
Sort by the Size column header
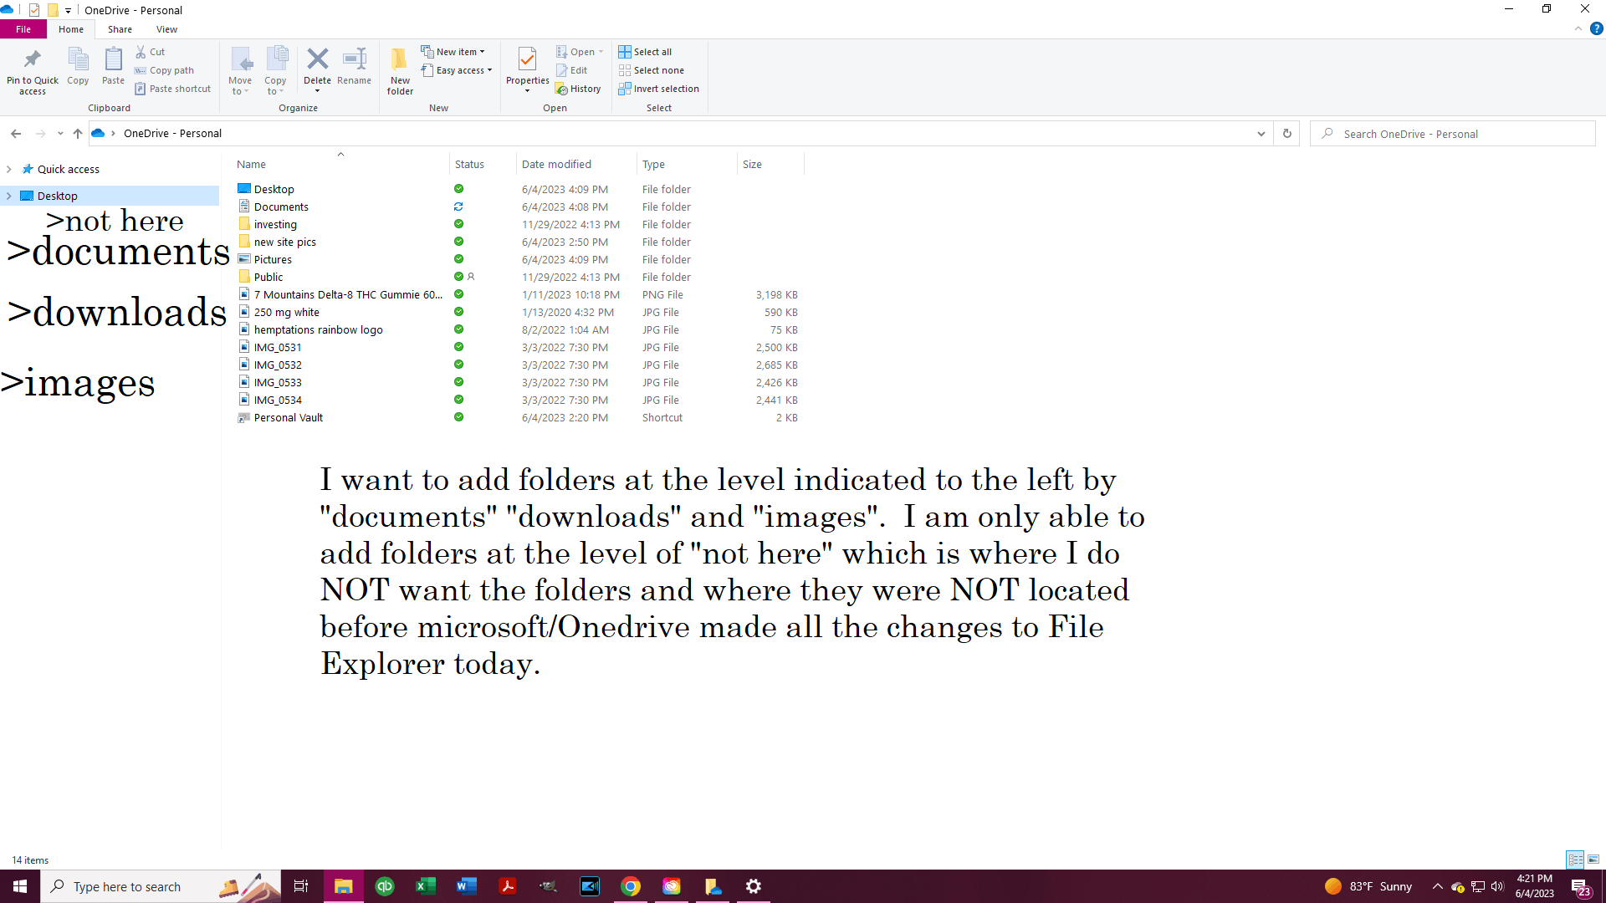click(x=770, y=165)
